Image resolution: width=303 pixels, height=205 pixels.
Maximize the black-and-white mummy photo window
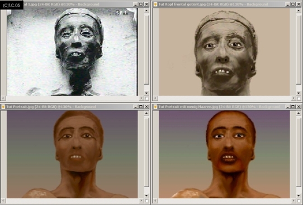141,4
